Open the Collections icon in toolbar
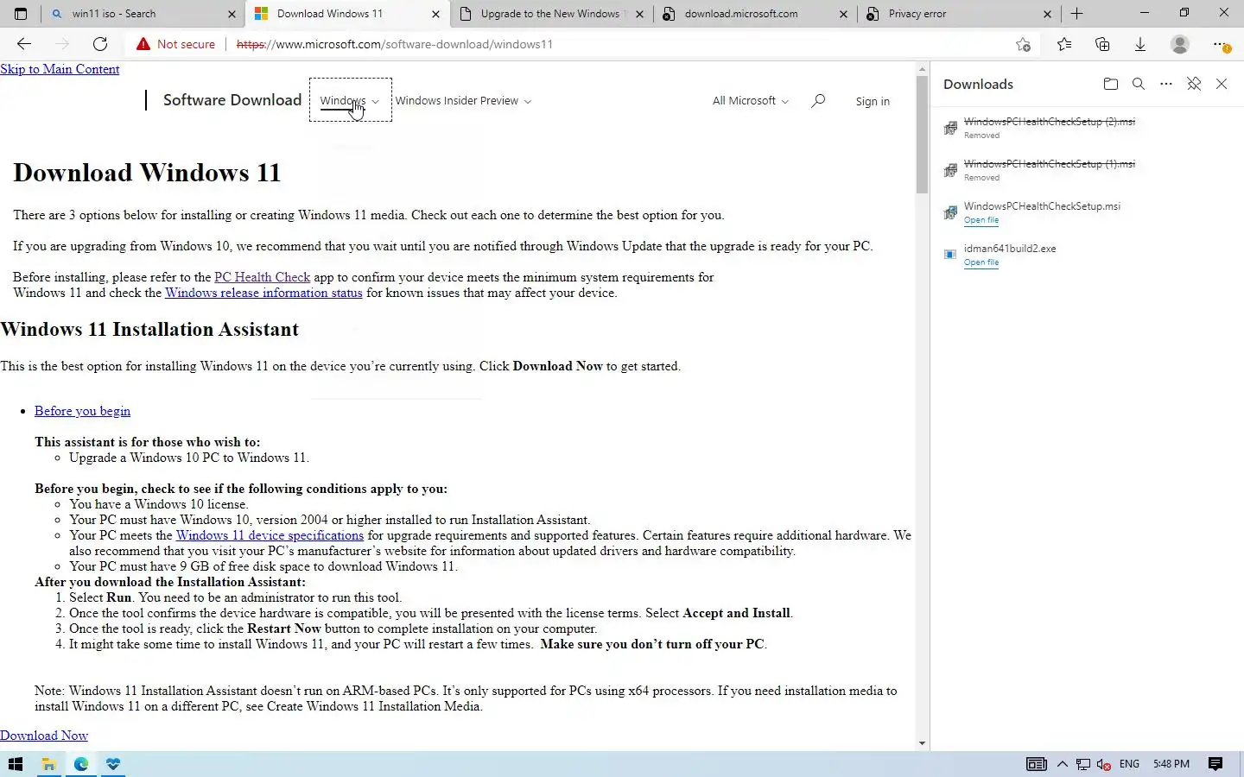This screenshot has height=777, width=1244. pos(1102,44)
